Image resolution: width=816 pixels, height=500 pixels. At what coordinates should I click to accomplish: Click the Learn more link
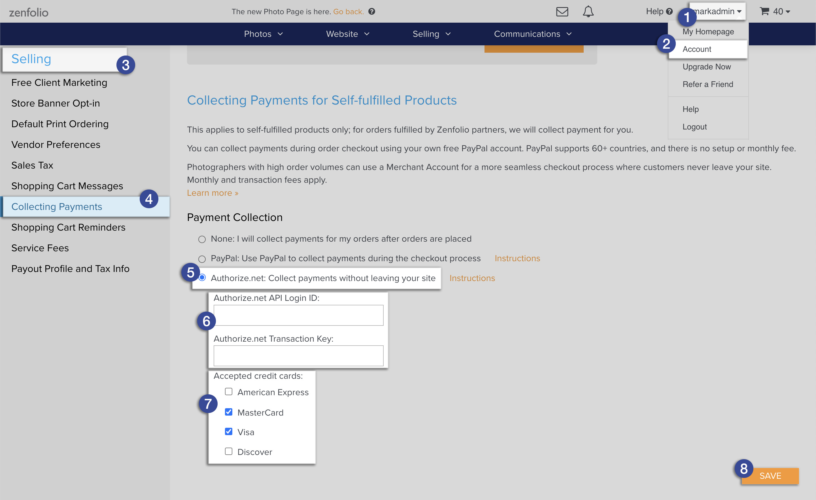point(212,193)
